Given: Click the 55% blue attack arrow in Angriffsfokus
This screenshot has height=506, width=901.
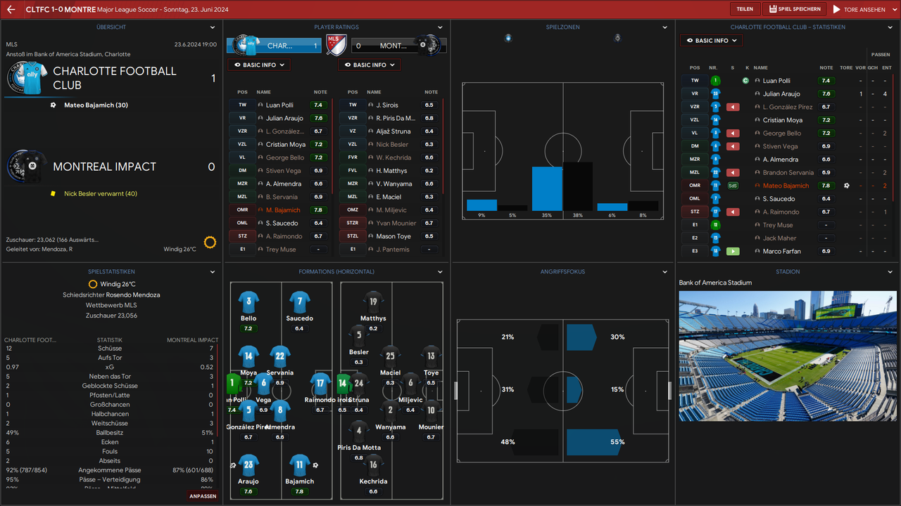Looking at the screenshot, I should point(593,442).
